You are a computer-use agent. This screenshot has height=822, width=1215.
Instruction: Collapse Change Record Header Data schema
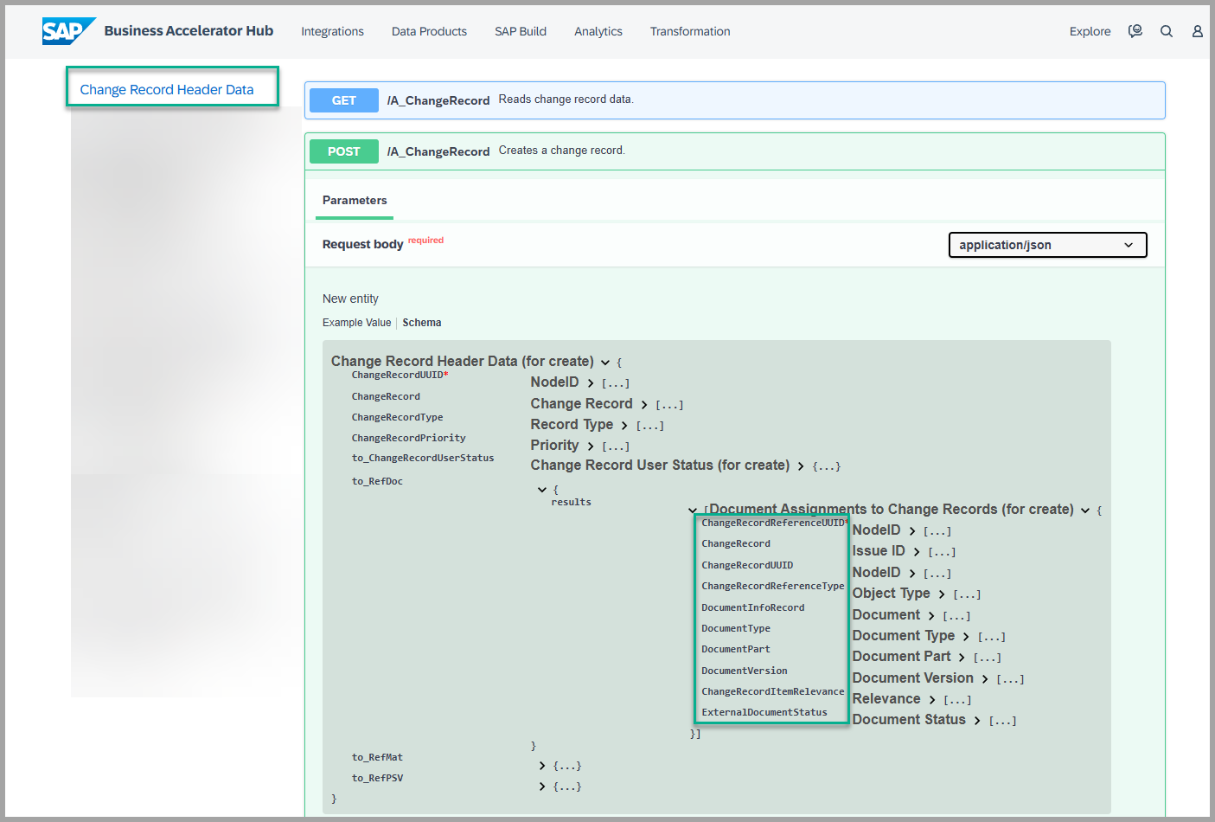pos(605,363)
